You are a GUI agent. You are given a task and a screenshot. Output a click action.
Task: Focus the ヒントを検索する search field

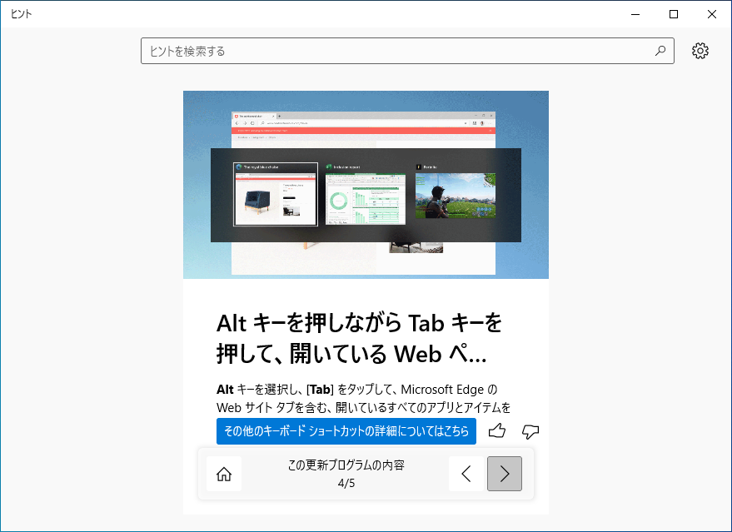point(407,51)
